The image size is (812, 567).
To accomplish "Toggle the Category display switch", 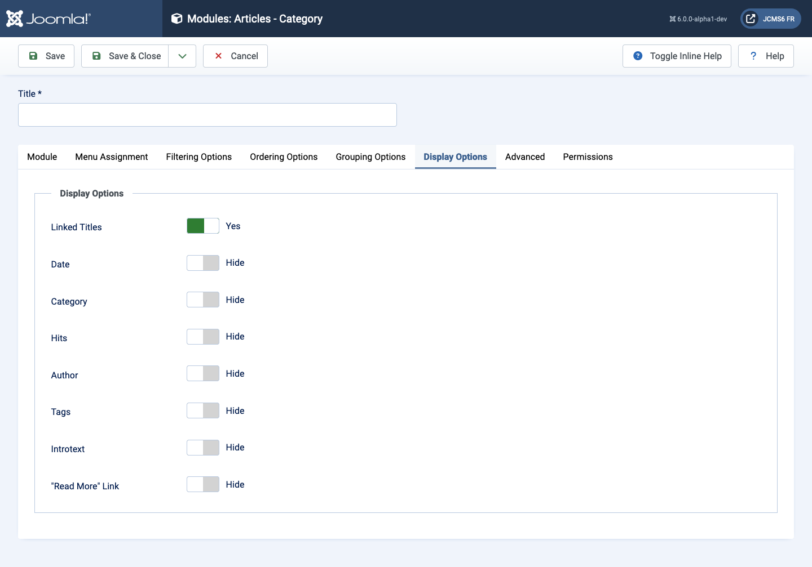I will click(x=203, y=300).
